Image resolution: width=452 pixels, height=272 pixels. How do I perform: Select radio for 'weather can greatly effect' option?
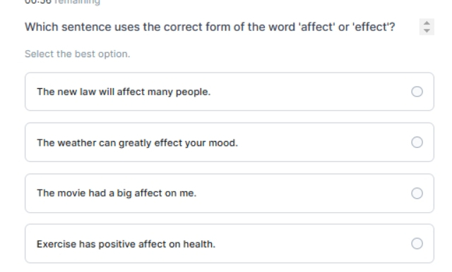(x=417, y=142)
